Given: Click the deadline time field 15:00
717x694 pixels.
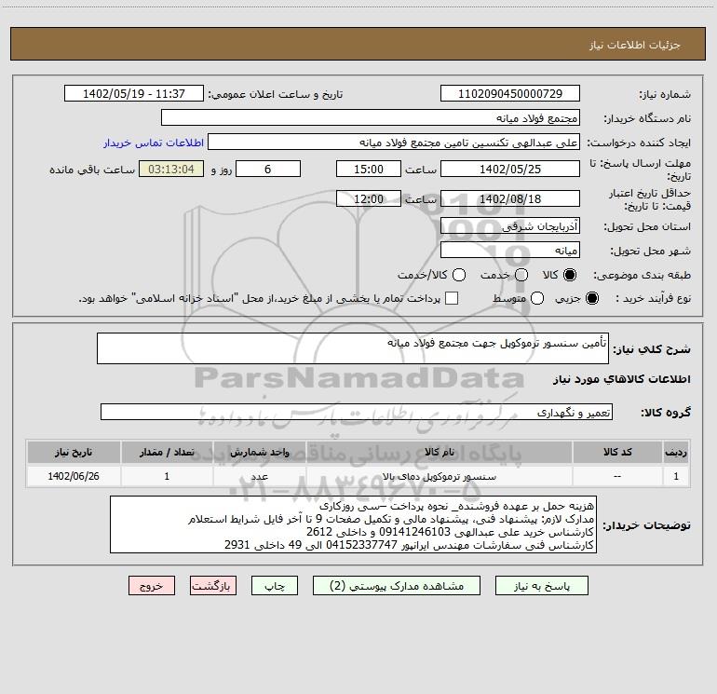Looking at the screenshot, I should point(369,169).
